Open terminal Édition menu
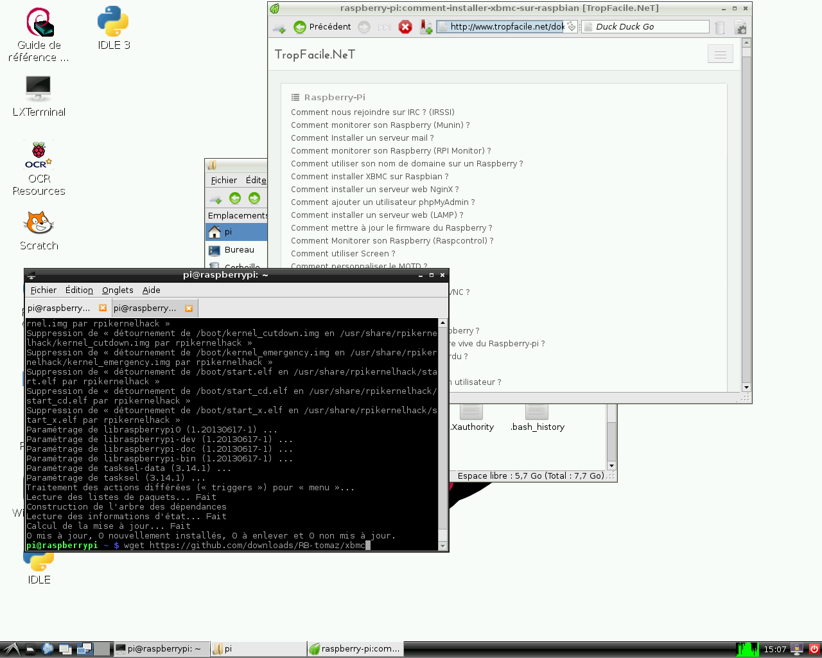The height and width of the screenshot is (658, 822). (79, 290)
